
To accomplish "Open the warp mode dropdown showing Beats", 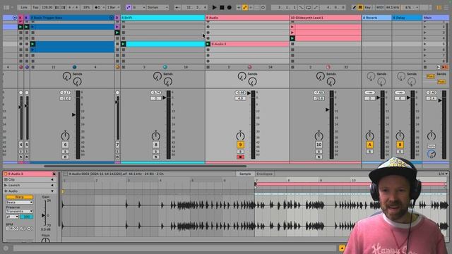I will [19, 202].
